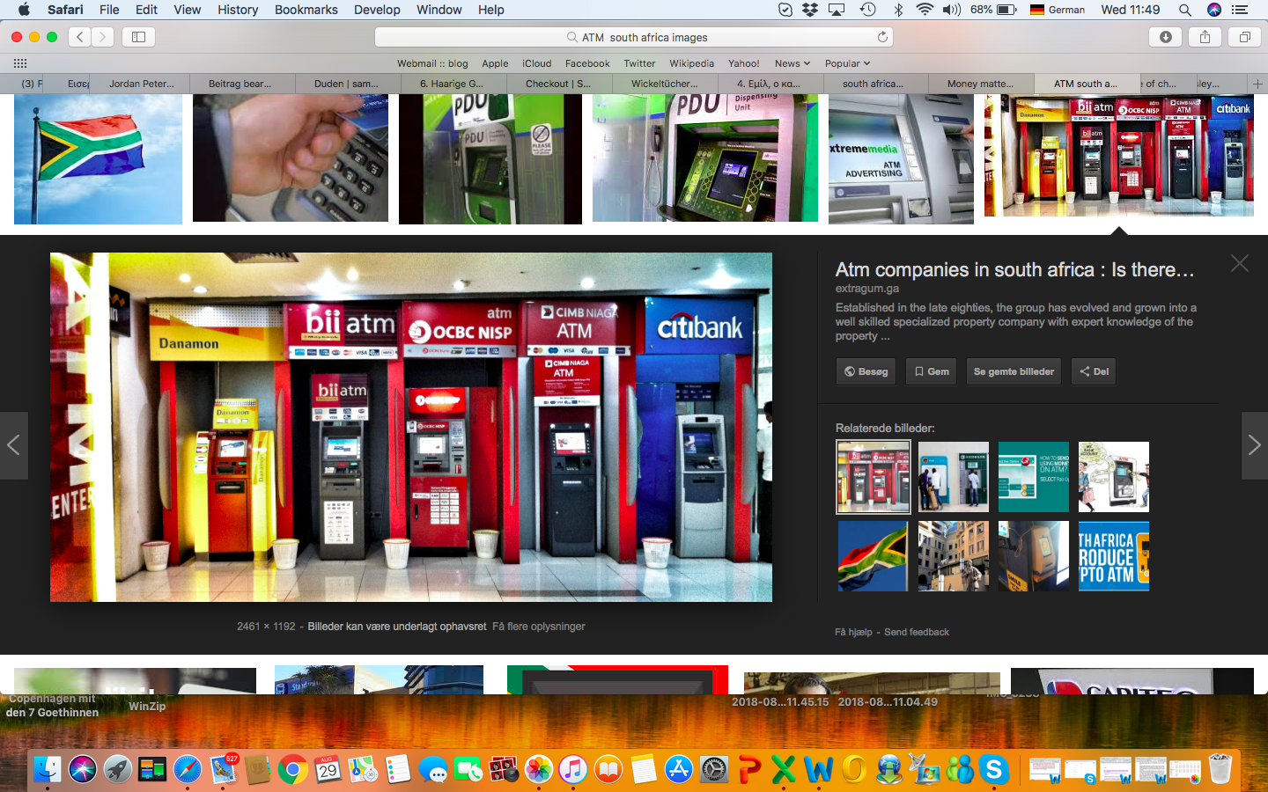Click the Gem save button
1268x792 pixels.
point(932,371)
